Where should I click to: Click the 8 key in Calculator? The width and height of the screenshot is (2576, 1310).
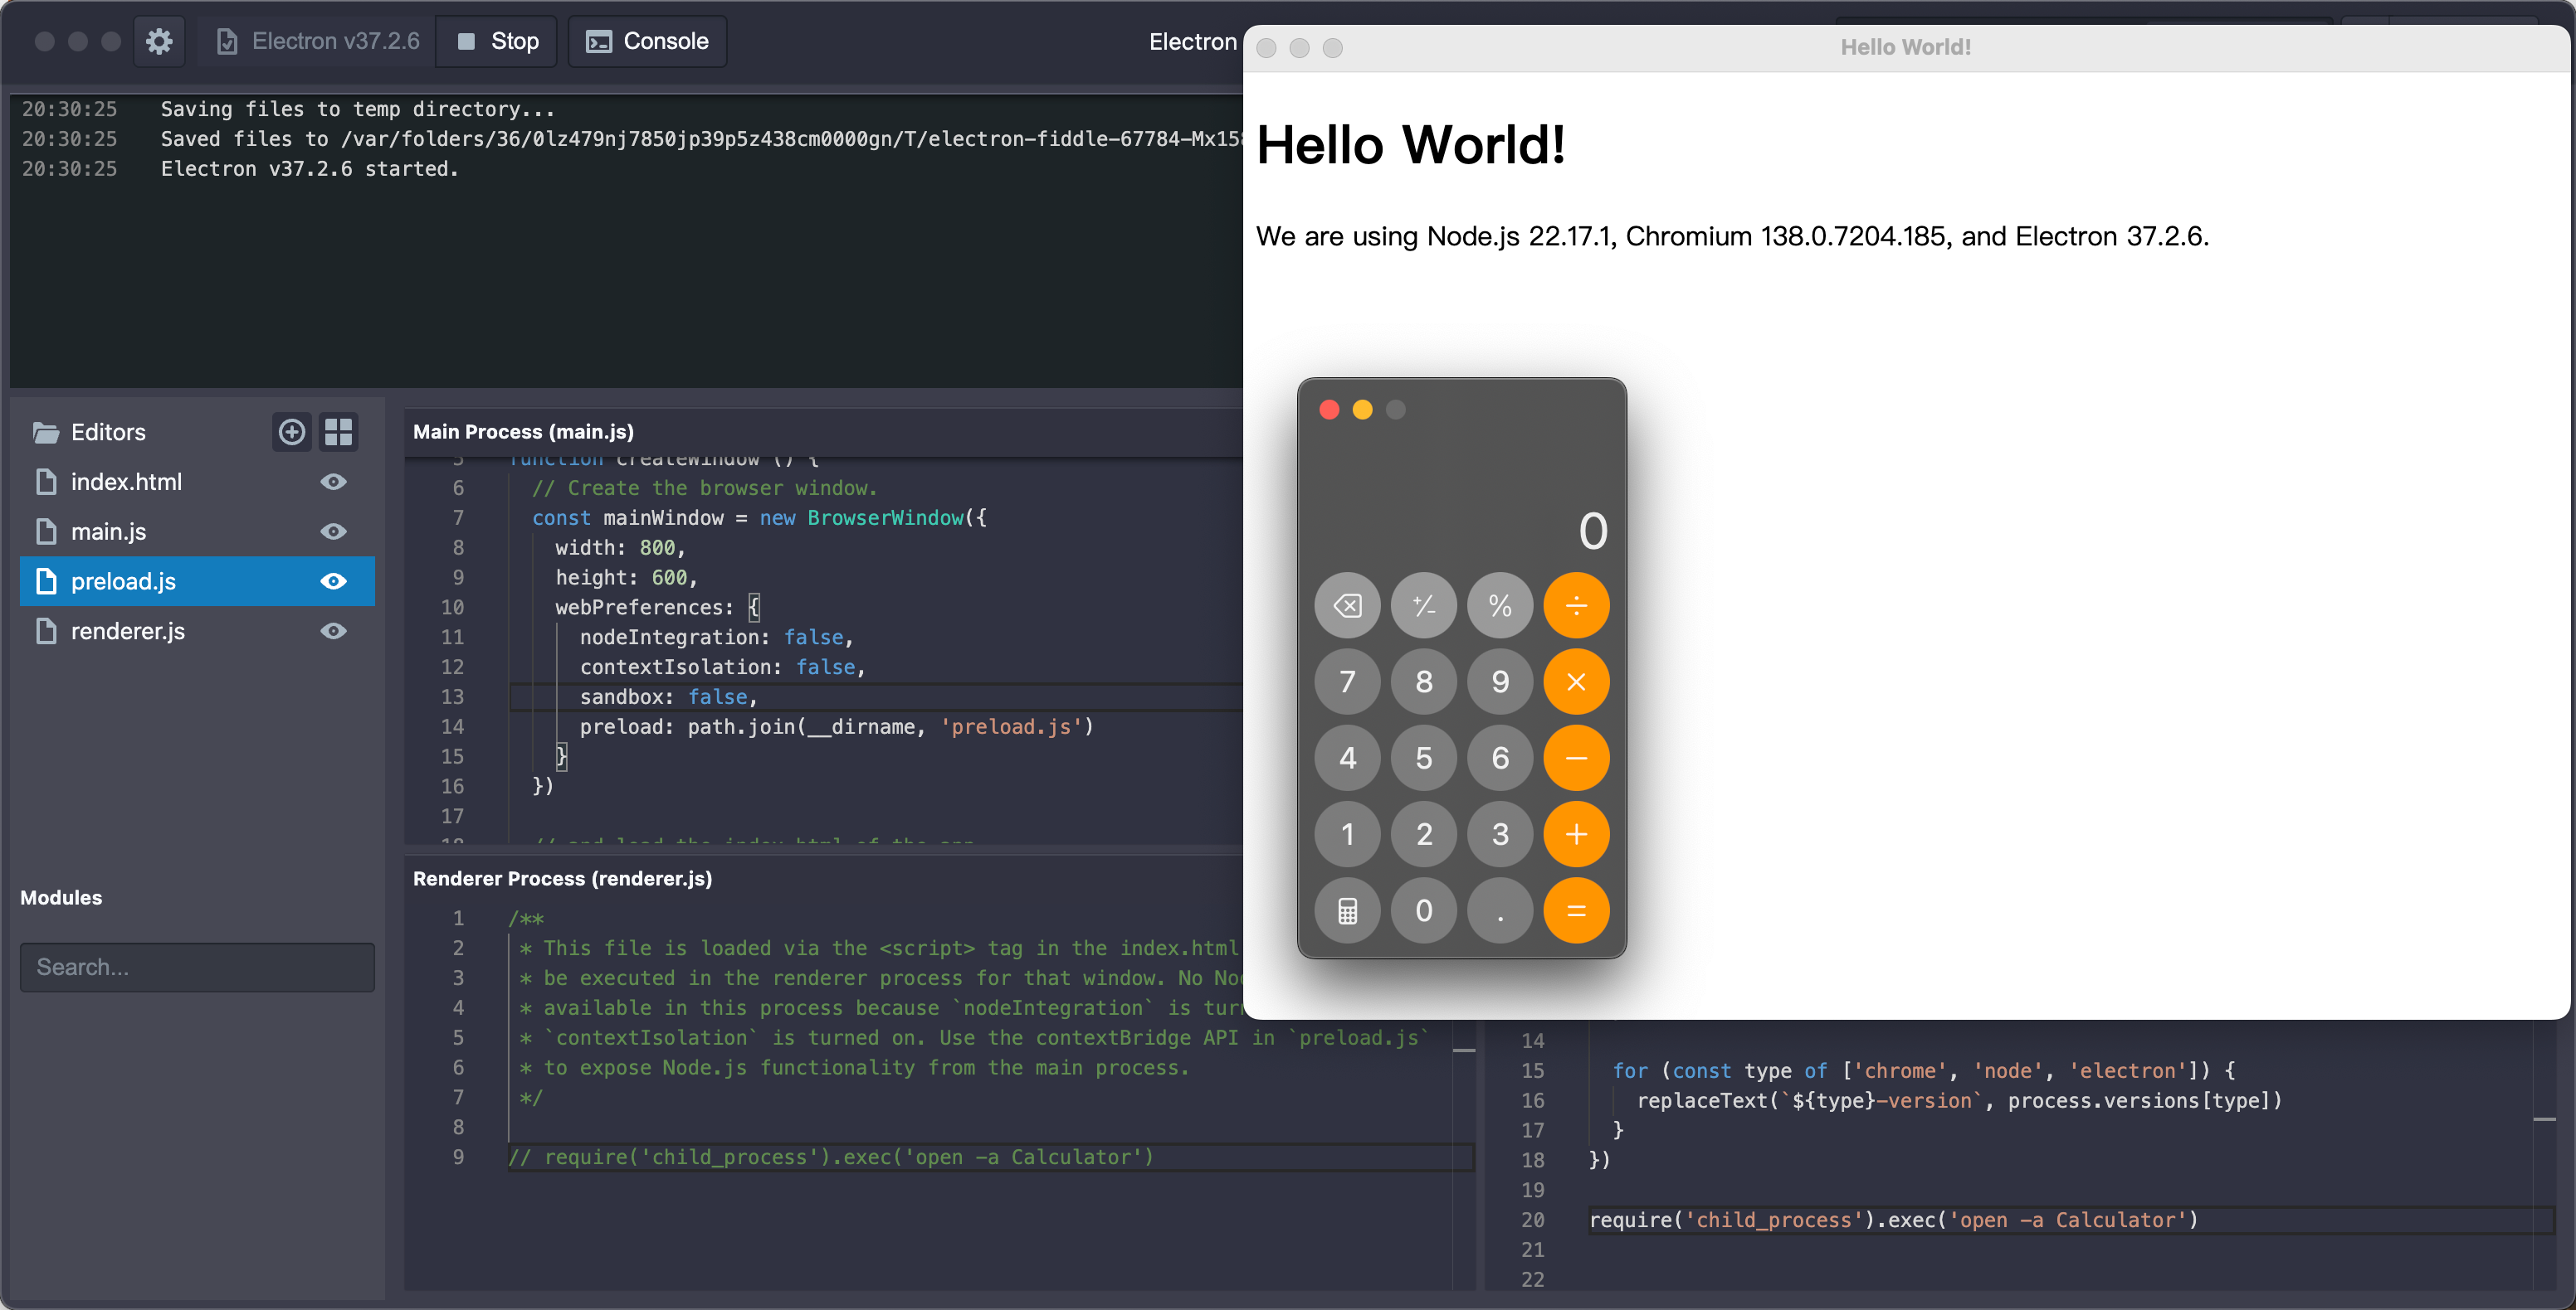click(1424, 682)
